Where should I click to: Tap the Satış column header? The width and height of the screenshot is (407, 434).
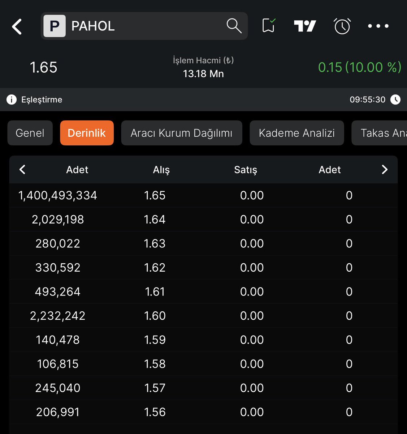(246, 170)
